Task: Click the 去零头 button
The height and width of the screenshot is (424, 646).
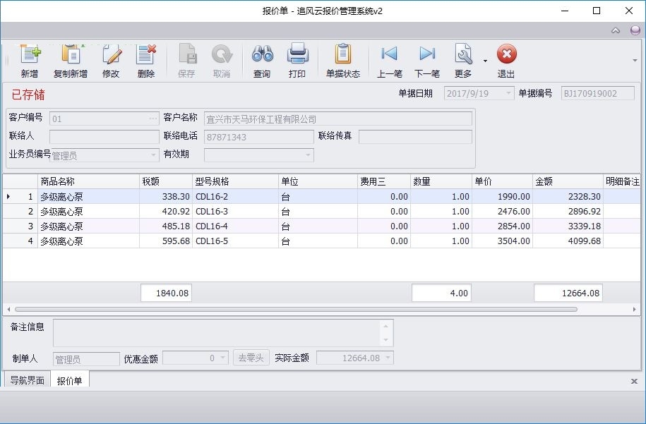Action: 251,358
